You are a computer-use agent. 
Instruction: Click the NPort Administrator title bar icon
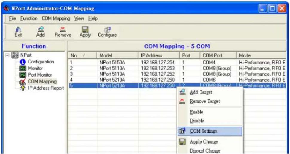7,8
